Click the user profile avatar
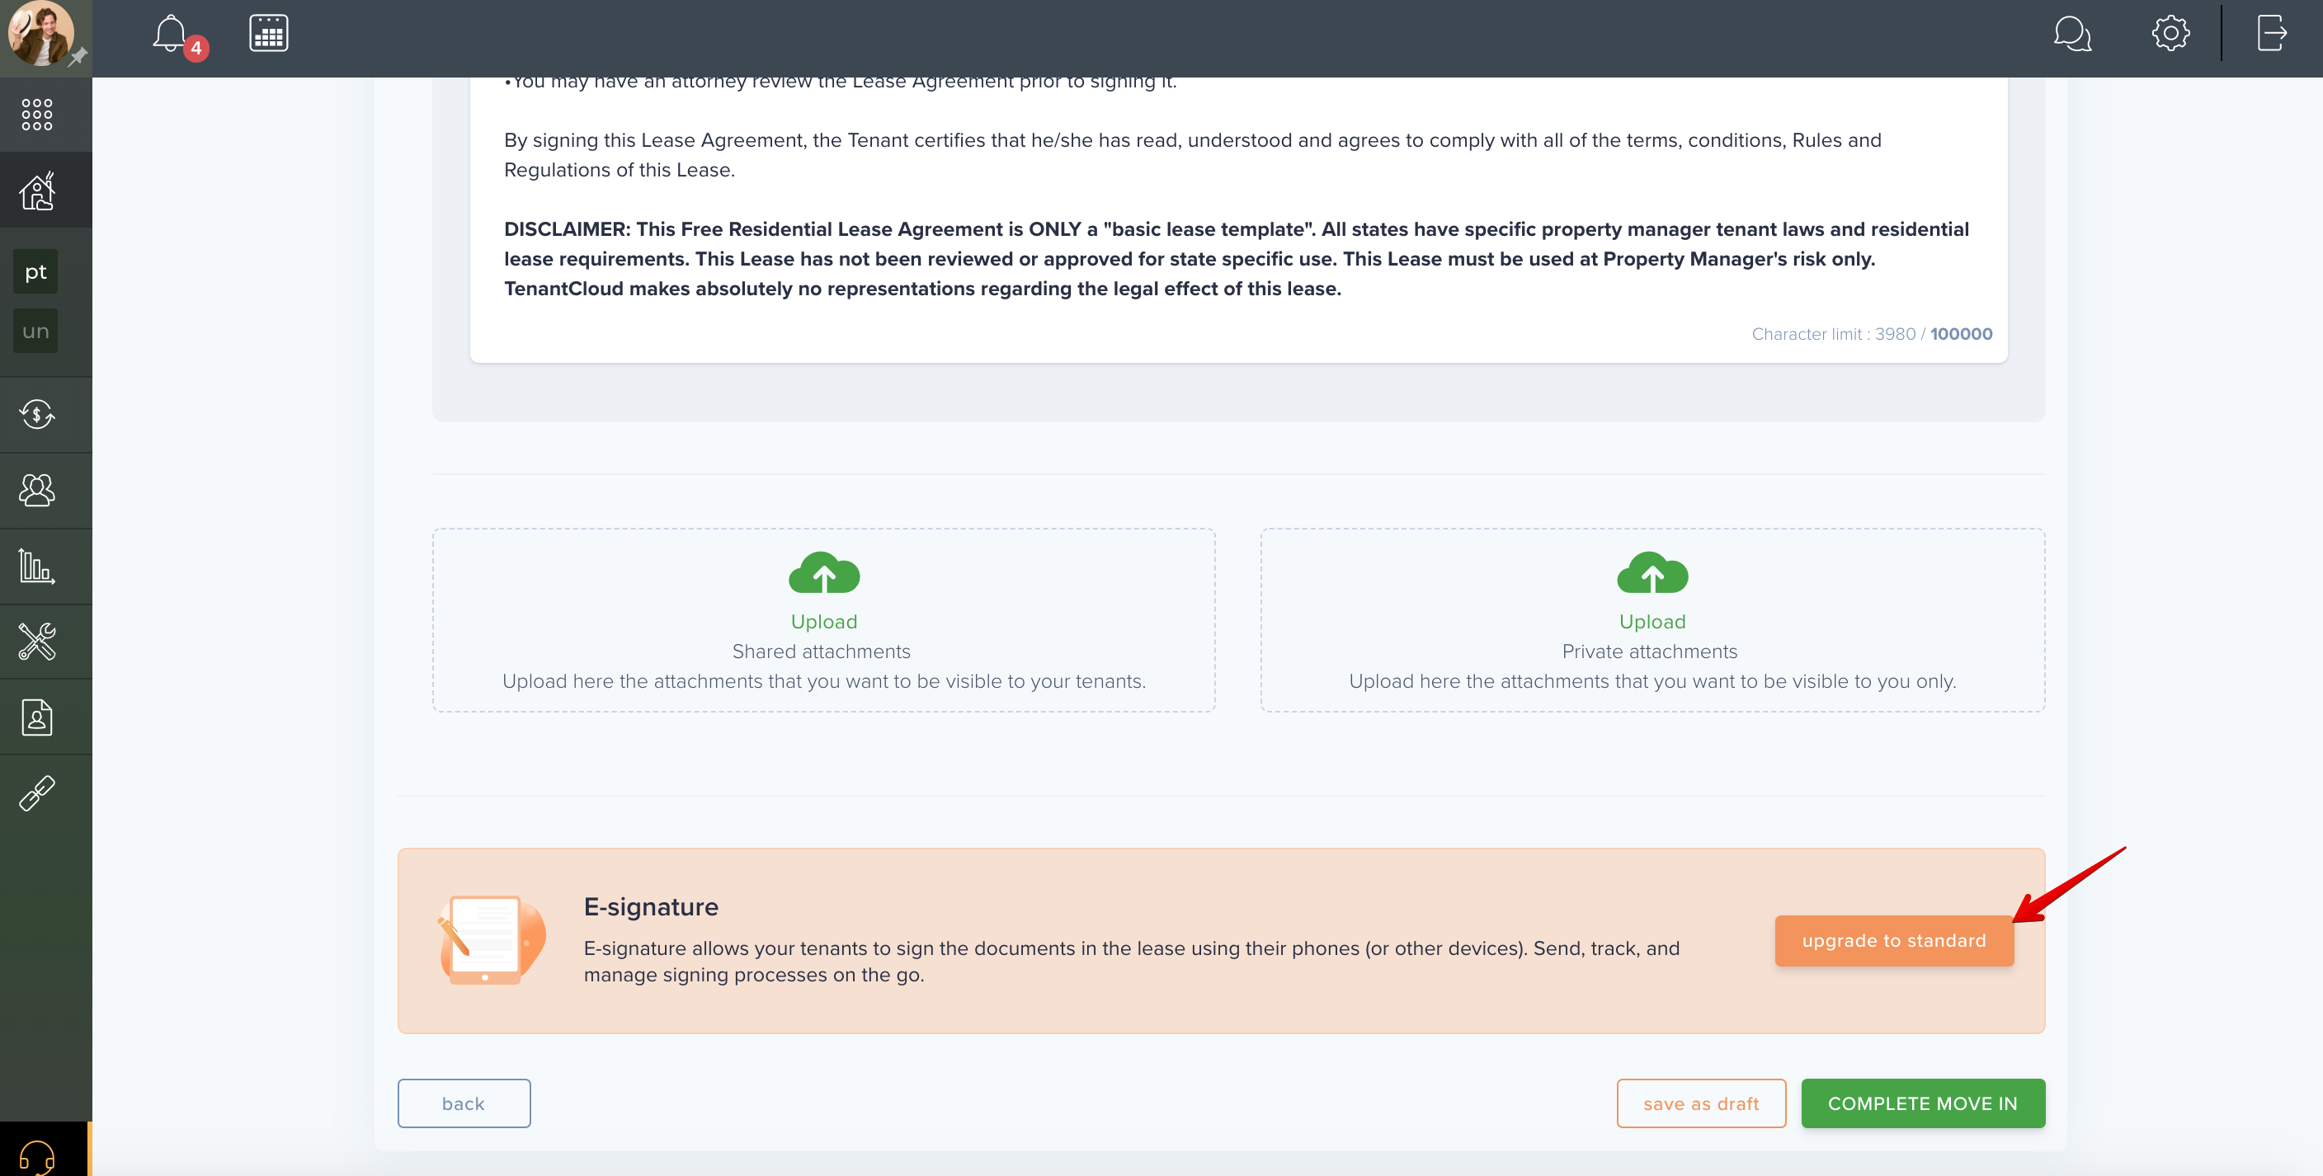 [x=40, y=33]
